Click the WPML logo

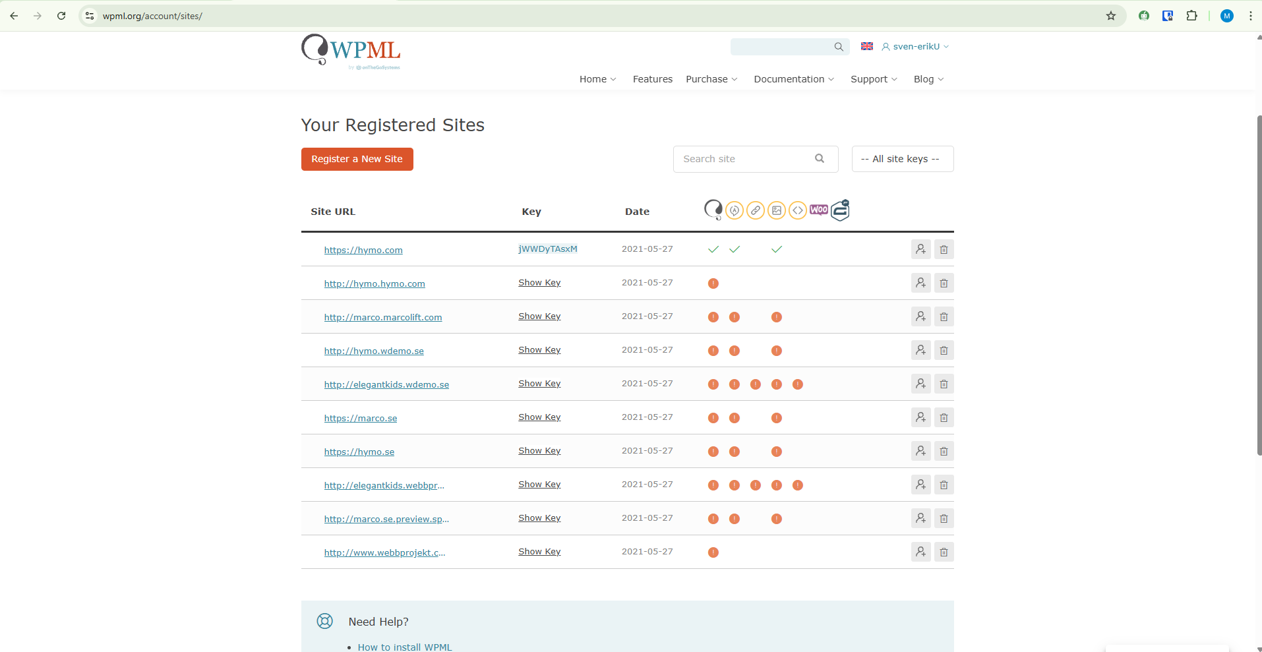(351, 51)
